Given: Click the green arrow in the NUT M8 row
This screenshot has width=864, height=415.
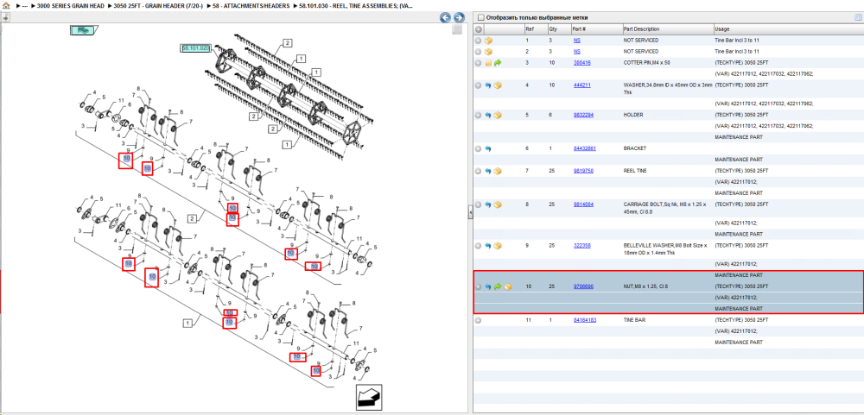Looking at the screenshot, I should [x=498, y=286].
